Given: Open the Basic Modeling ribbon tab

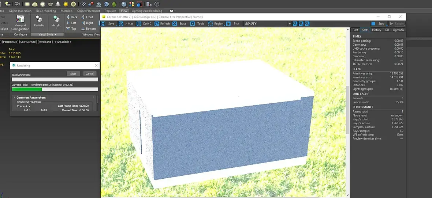Looking at the screenshot, I should click(46, 11).
